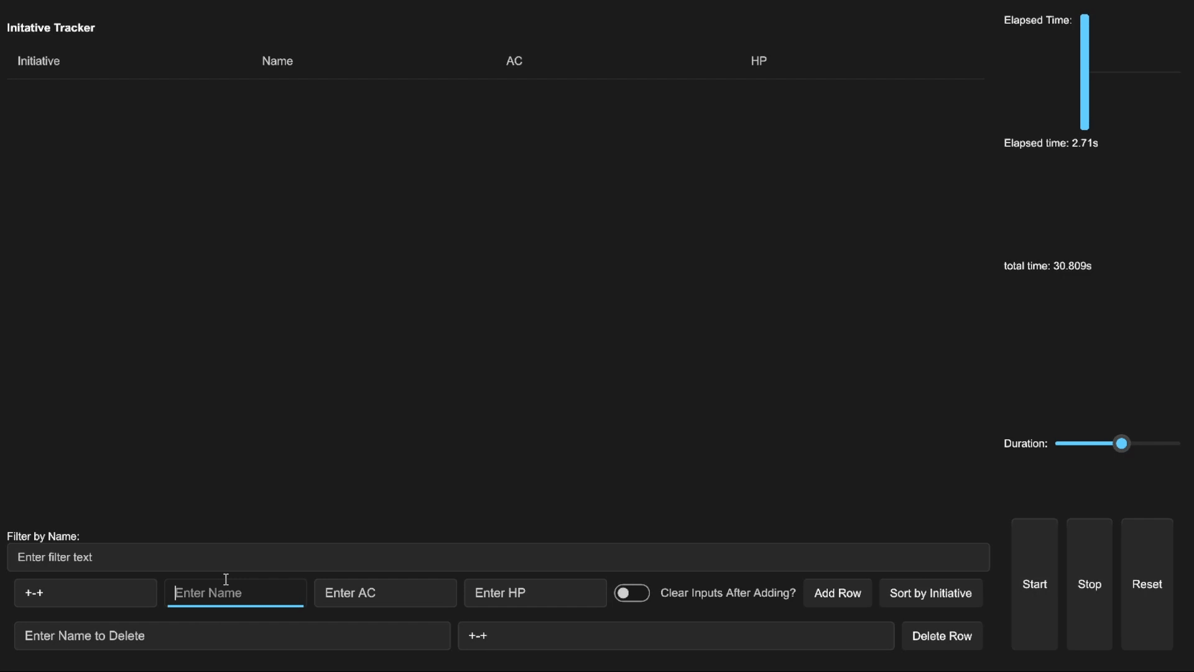
Task: Stop the timer
Action: click(x=1090, y=584)
